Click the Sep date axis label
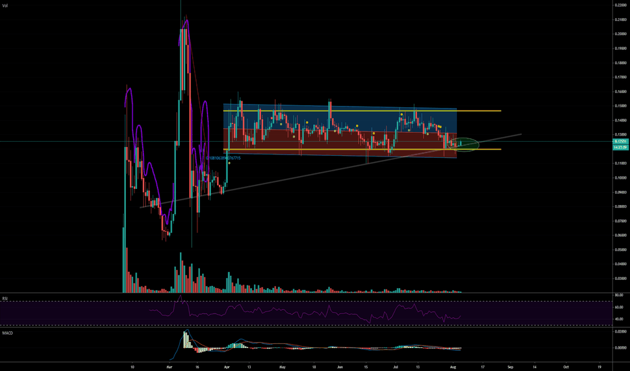 click(x=510, y=367)
